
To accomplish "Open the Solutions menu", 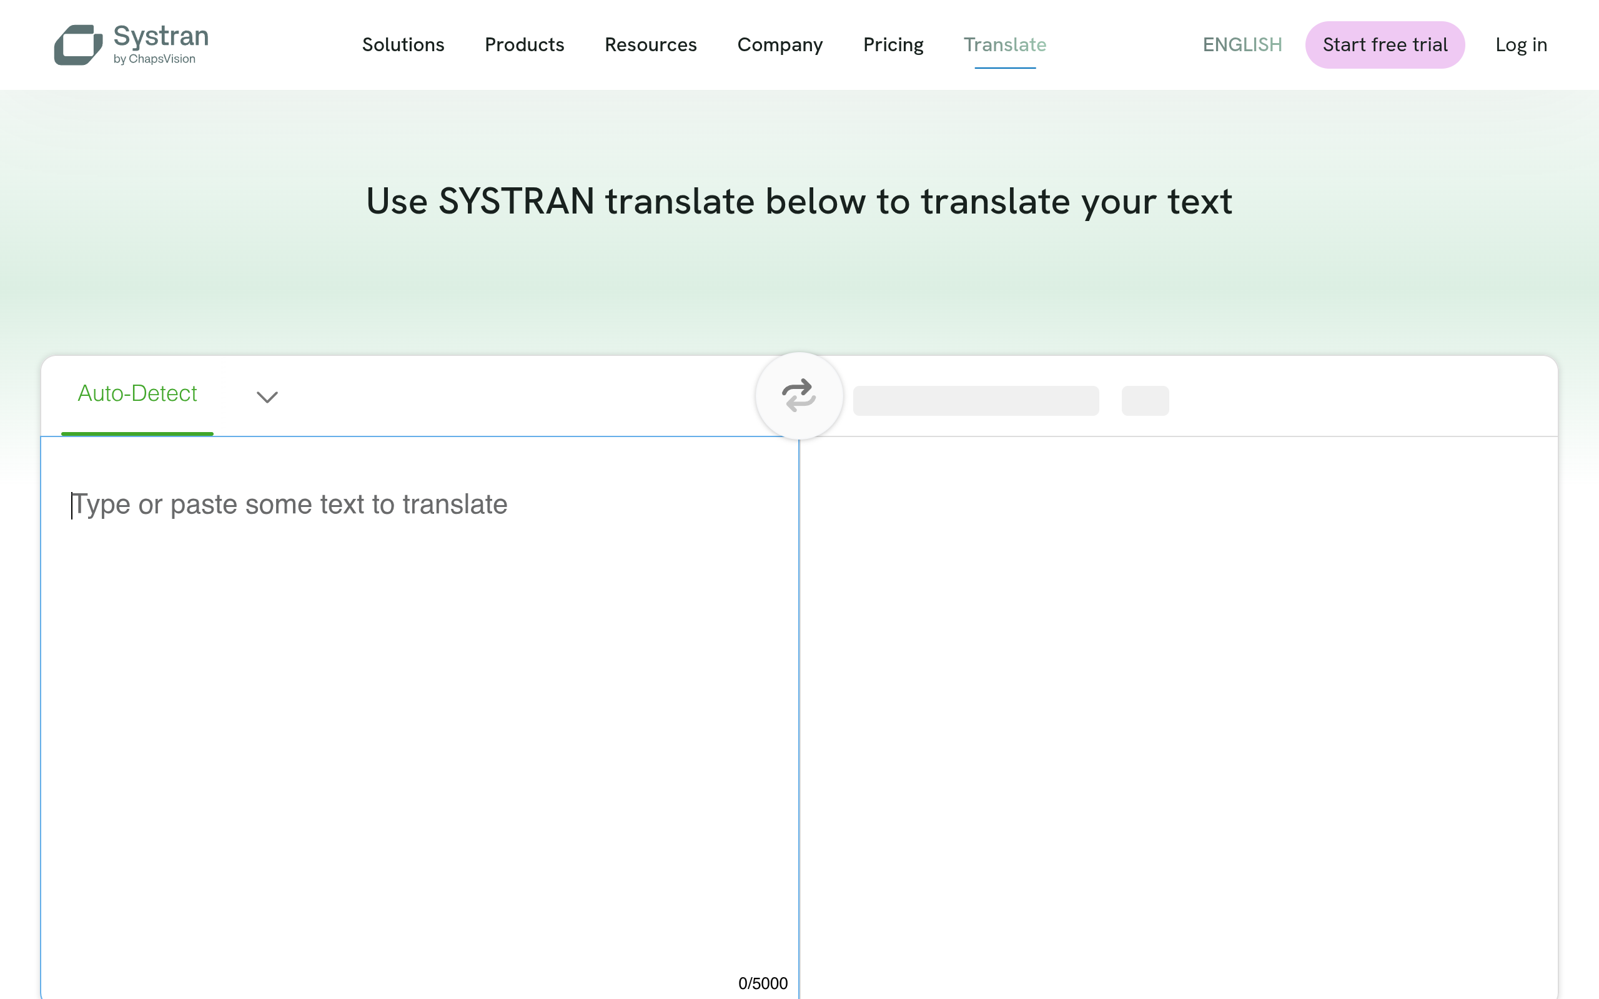I will click(403, 44).
